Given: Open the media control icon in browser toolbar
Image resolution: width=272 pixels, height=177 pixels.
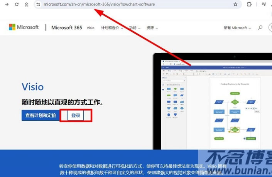Looking at the screenshot, I should coord(264,4).
